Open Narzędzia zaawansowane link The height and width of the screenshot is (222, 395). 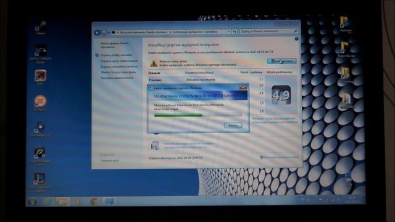(117, 78)
